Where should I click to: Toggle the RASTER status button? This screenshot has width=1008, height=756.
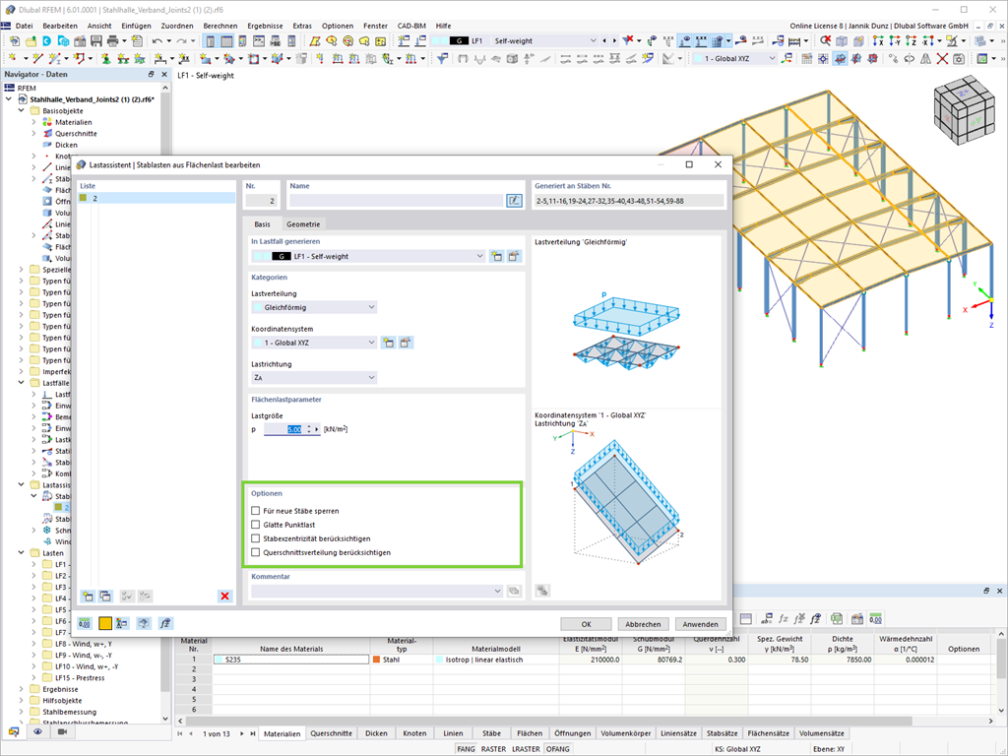(494, 749)
